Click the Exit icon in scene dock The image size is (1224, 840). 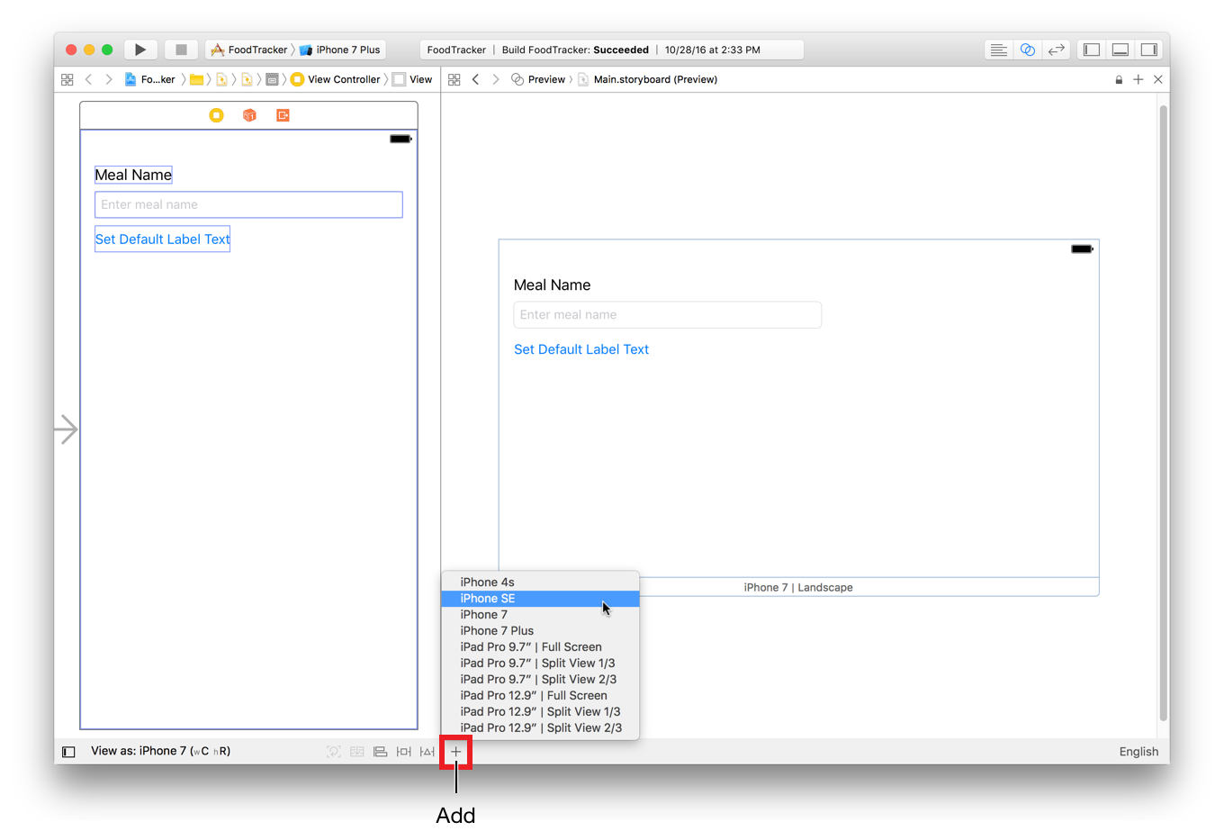283,115
